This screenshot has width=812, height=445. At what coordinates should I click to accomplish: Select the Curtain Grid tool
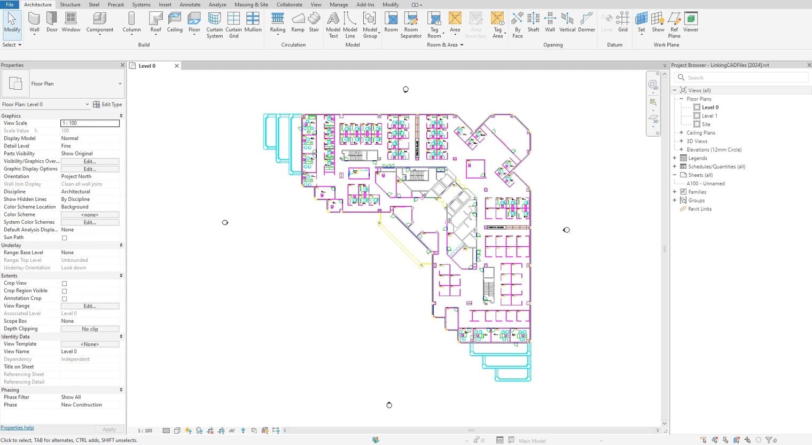pyautogui.click(x=233, y=25)
